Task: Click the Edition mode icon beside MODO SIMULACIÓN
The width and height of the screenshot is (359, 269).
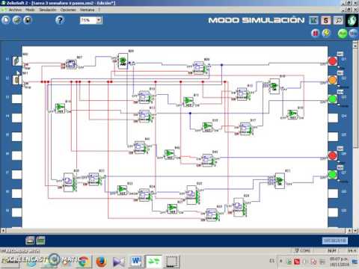Action: click(313, 20)
